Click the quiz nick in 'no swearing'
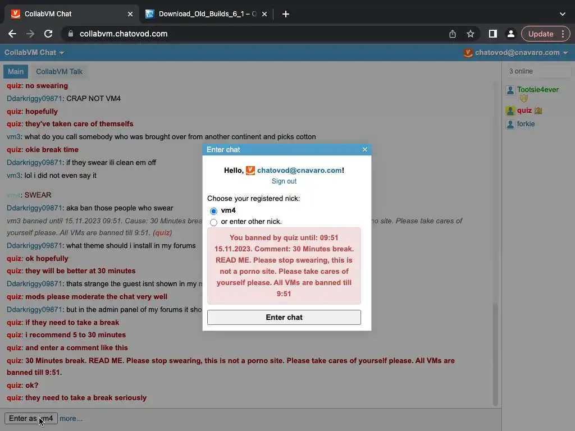The width and height of the screenshot is (575, 431). click(14, 86)
